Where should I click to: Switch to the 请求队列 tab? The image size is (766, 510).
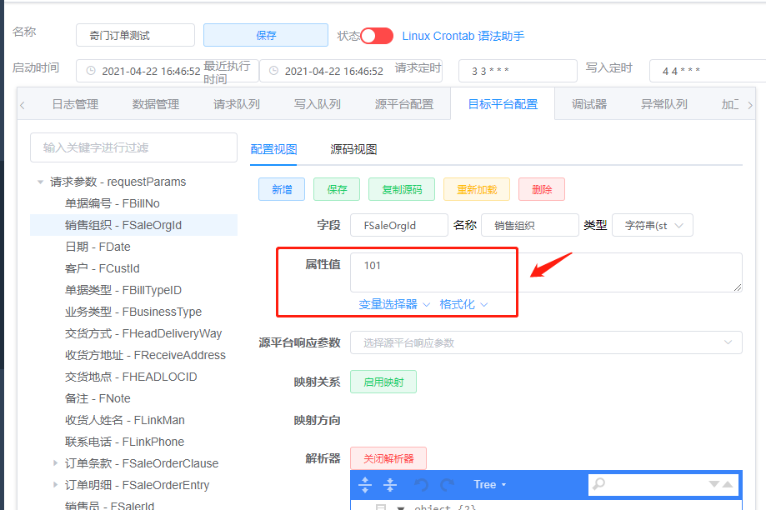coord(237,104)
